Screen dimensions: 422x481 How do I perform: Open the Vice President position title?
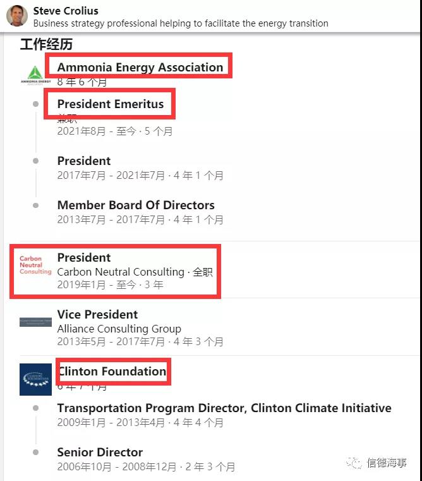97,315
